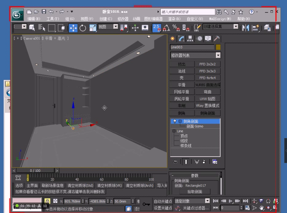
Task: Collapse the 倒角剖面 modifier stack entry
Action: tap(180, 121)
